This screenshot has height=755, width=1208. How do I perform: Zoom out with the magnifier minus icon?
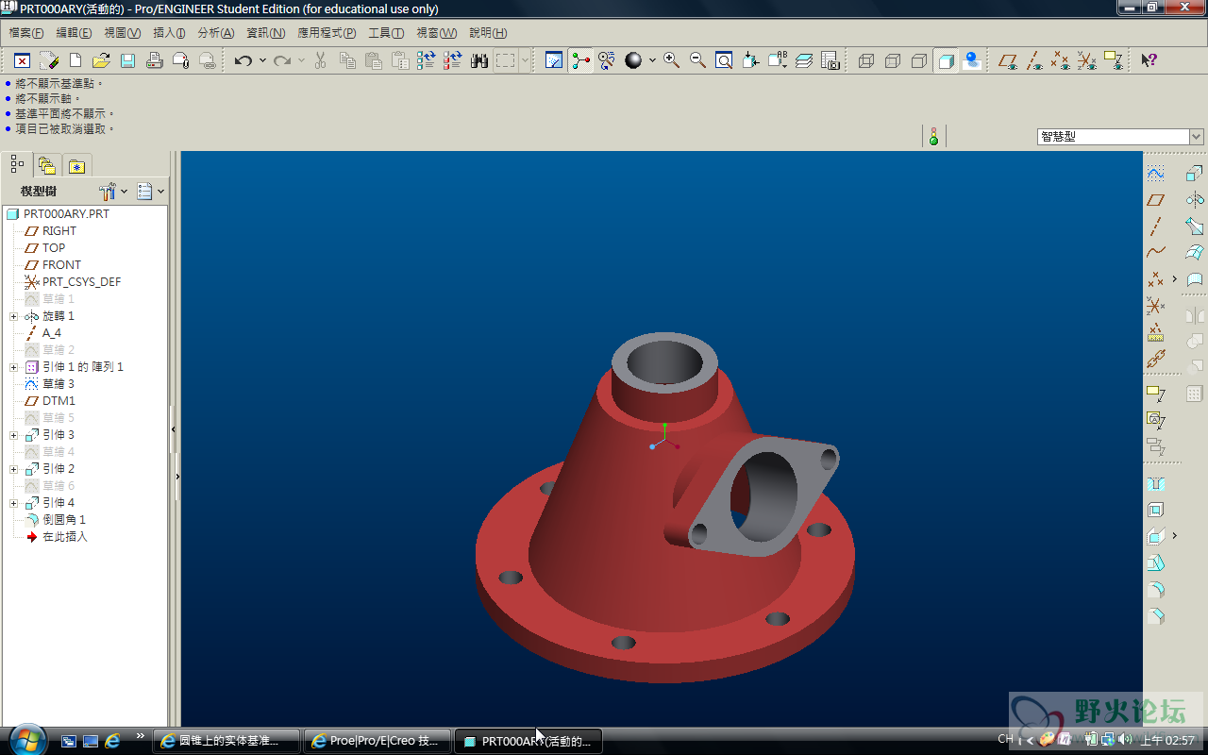[x=697, y=60]
